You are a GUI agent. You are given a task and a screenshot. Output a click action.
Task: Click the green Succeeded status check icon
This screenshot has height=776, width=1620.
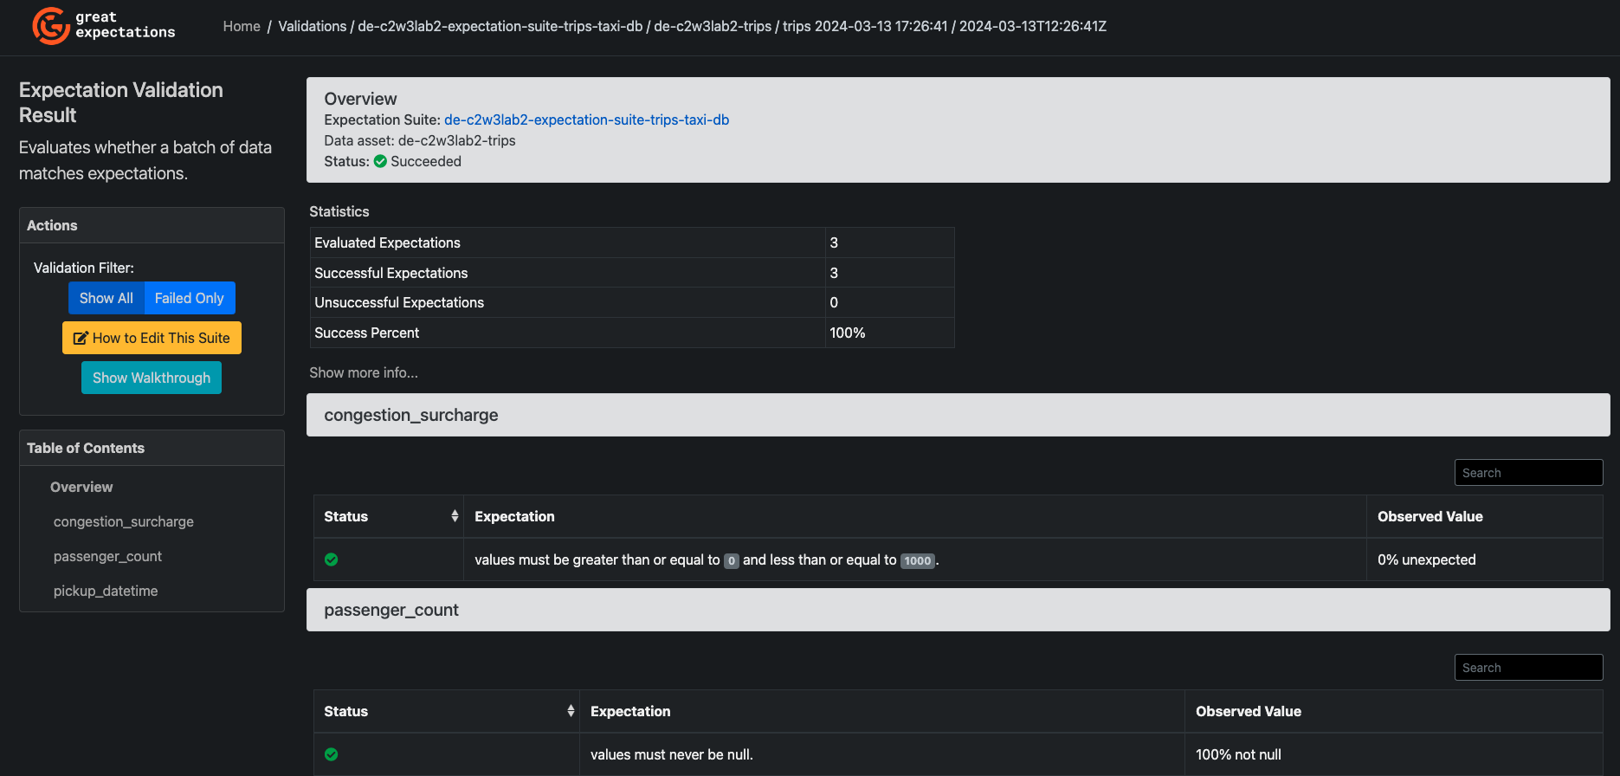pyautogui.click(x=380, y=161)
